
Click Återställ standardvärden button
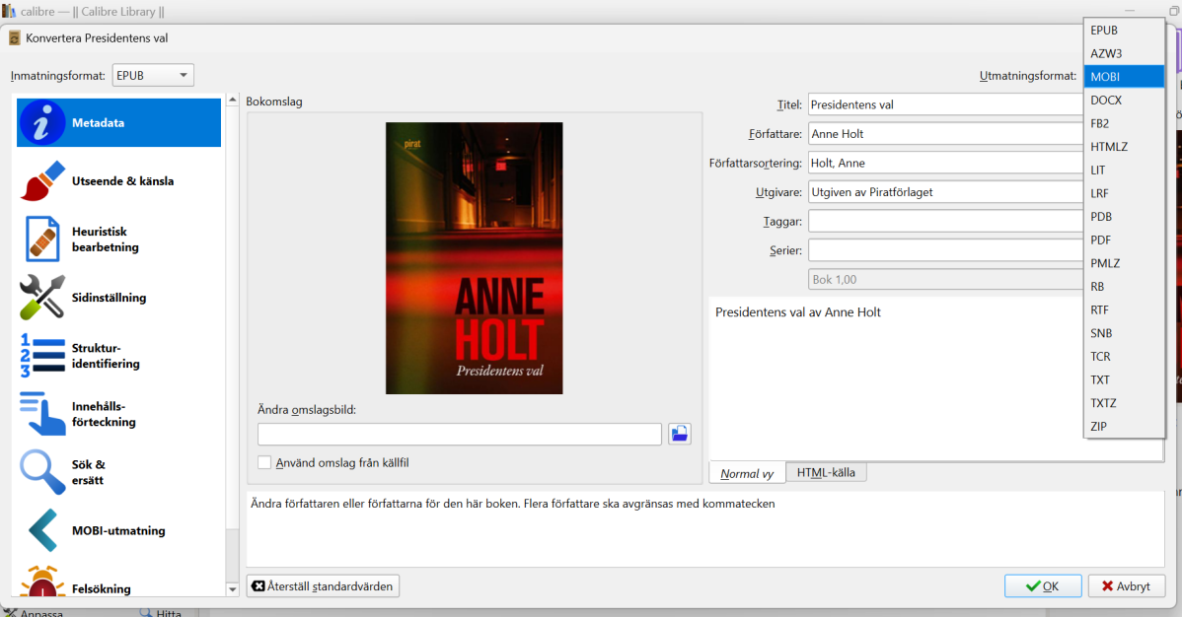[x=323, y=586]
